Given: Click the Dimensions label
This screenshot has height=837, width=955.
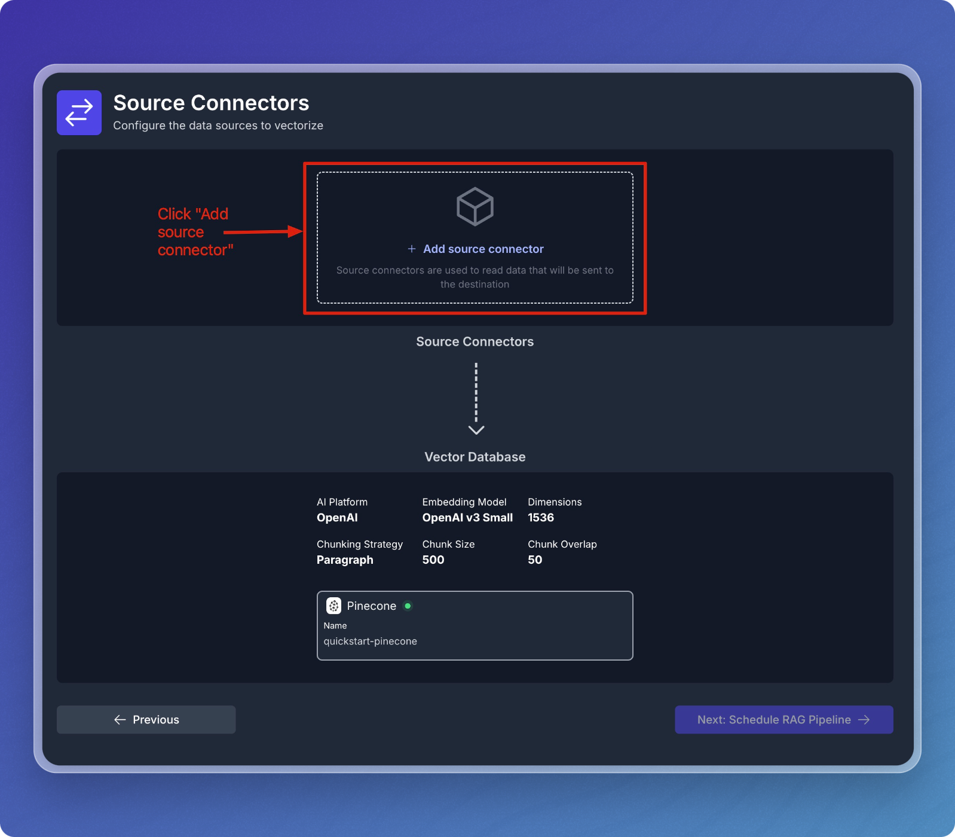Looking at the screenshot, I should pyautogui.click(x=555, y=502).
